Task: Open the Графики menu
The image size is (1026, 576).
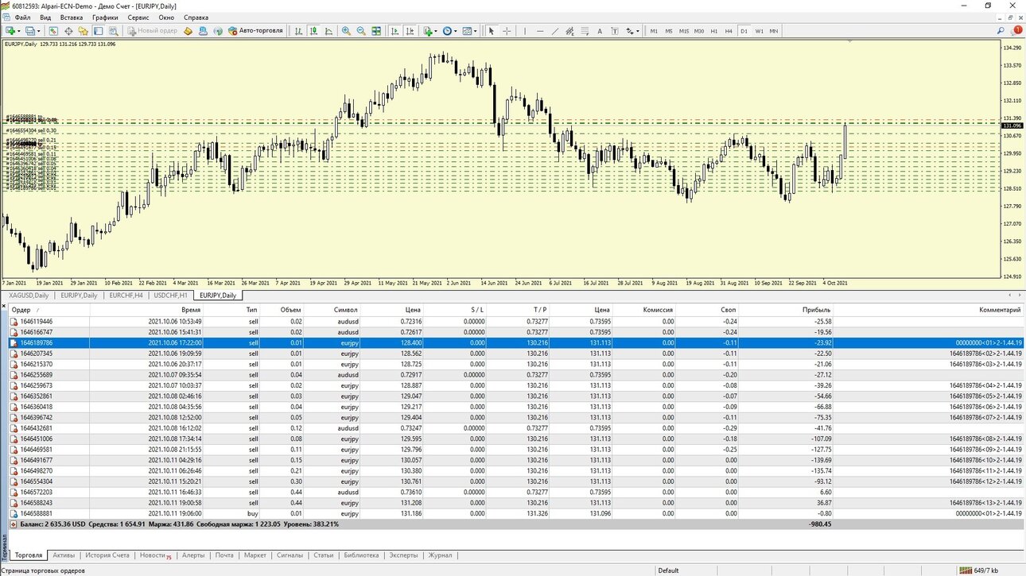Action: (x=105, y=17)
